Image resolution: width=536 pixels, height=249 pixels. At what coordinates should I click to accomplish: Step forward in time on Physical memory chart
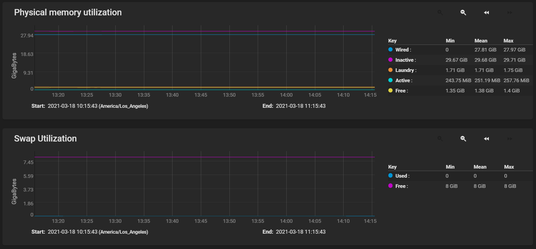coord(510,12)
